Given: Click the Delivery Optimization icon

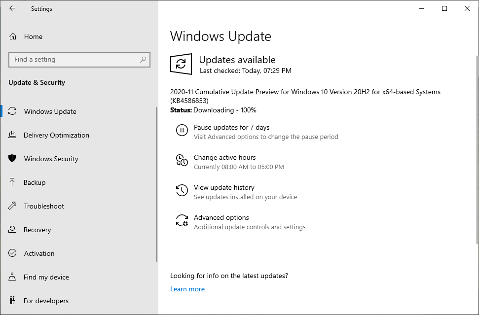Looking at the screenshot, I should 12,135.
